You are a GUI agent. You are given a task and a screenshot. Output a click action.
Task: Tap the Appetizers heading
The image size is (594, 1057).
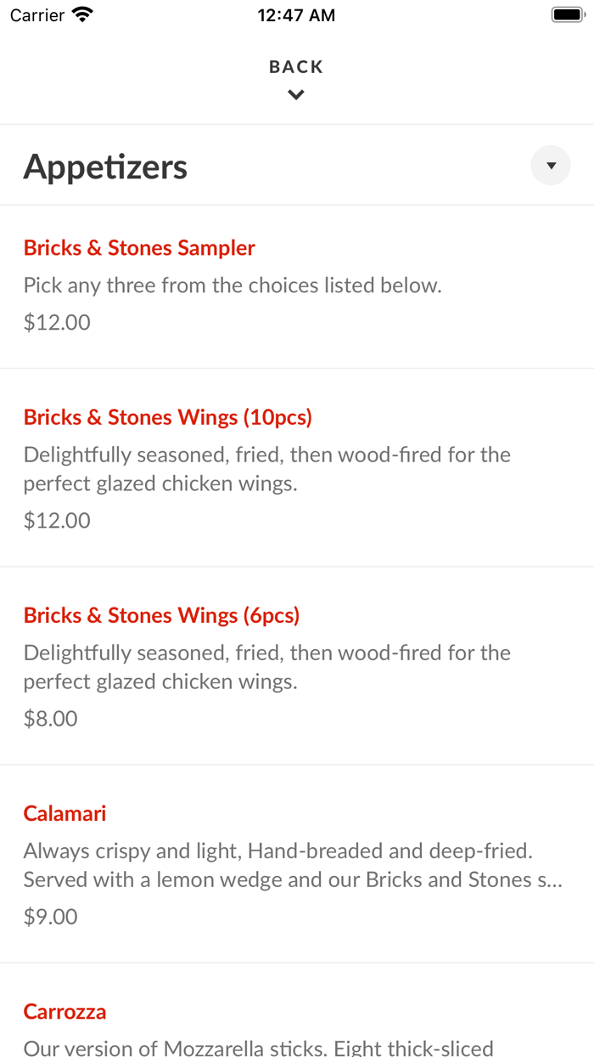point(105,165)
